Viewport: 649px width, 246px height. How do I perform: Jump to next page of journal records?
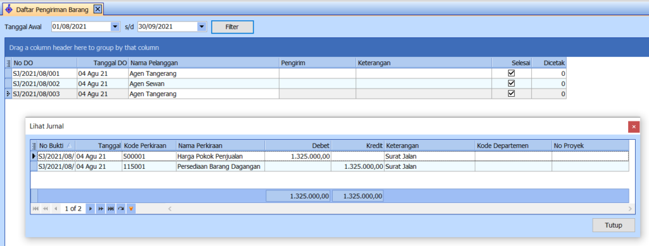[x=101, y=209]
